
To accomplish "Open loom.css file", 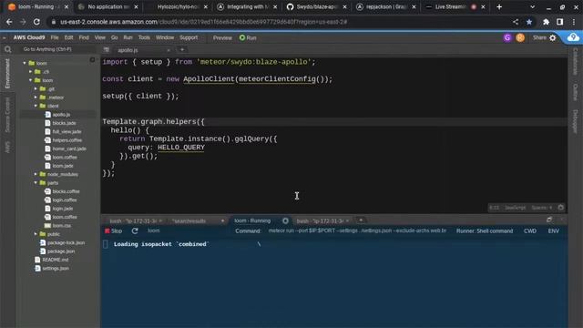I will tap(61, 226).
